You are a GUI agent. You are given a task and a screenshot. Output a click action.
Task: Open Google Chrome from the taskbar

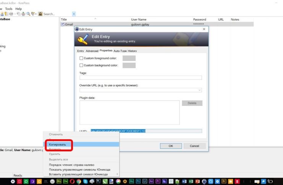pyautogui.click(x=79, y=181)
